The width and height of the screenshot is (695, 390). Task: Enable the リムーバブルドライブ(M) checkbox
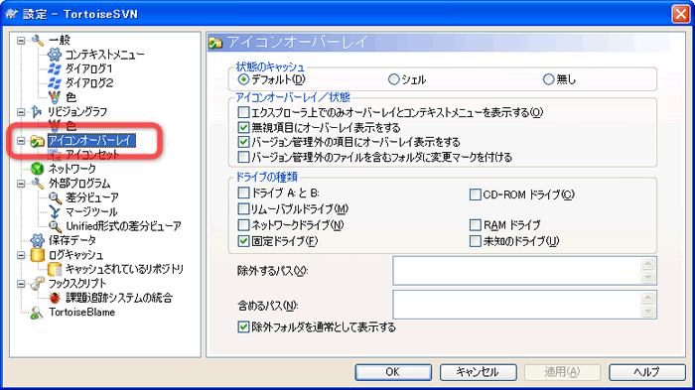coord(243,208)
